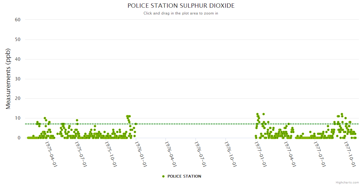Select the 1976-07-01 x-axis date label

[x=200, y=154]
